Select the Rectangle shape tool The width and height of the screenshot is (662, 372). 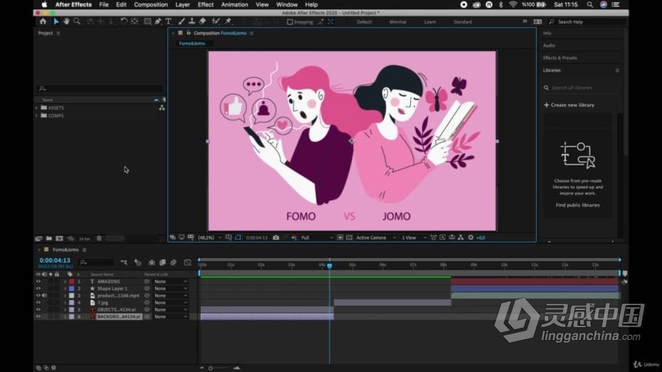tap(147, 21)
